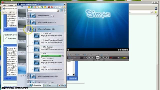Expand the Channels Macedonian group
The image size is (160, 90).
pos(28,76)
